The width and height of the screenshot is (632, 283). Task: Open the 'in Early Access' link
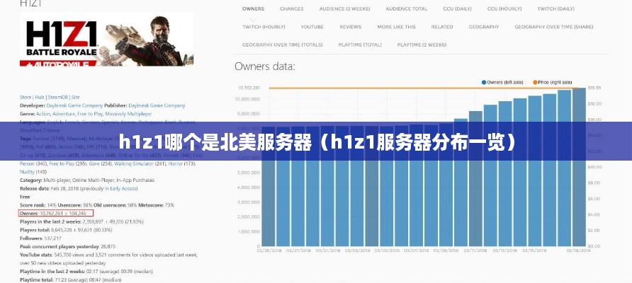[121, 188]
